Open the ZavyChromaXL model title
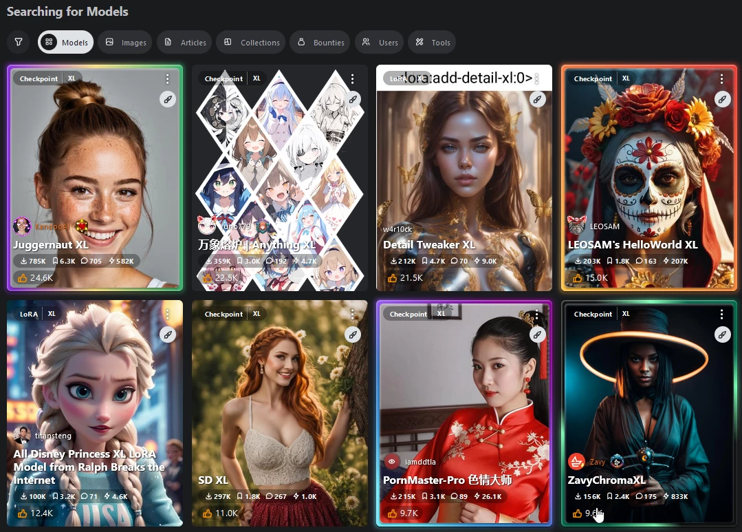Viewport: 742px width, 532px height. tap(607, 480)
